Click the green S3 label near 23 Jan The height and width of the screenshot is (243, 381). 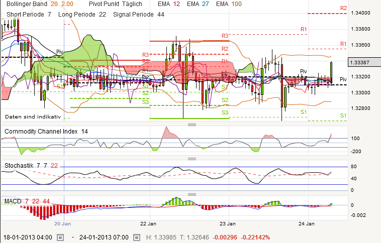click(x=225, y=112)
